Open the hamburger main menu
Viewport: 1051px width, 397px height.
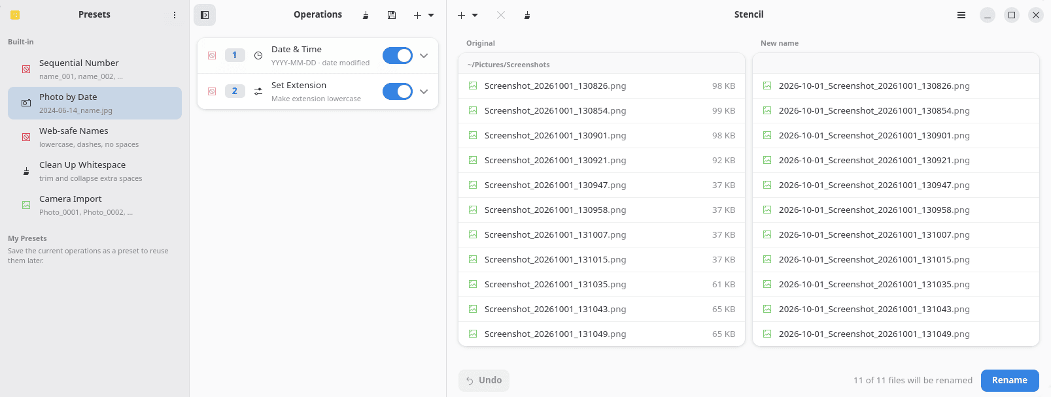tap(961, 15)
